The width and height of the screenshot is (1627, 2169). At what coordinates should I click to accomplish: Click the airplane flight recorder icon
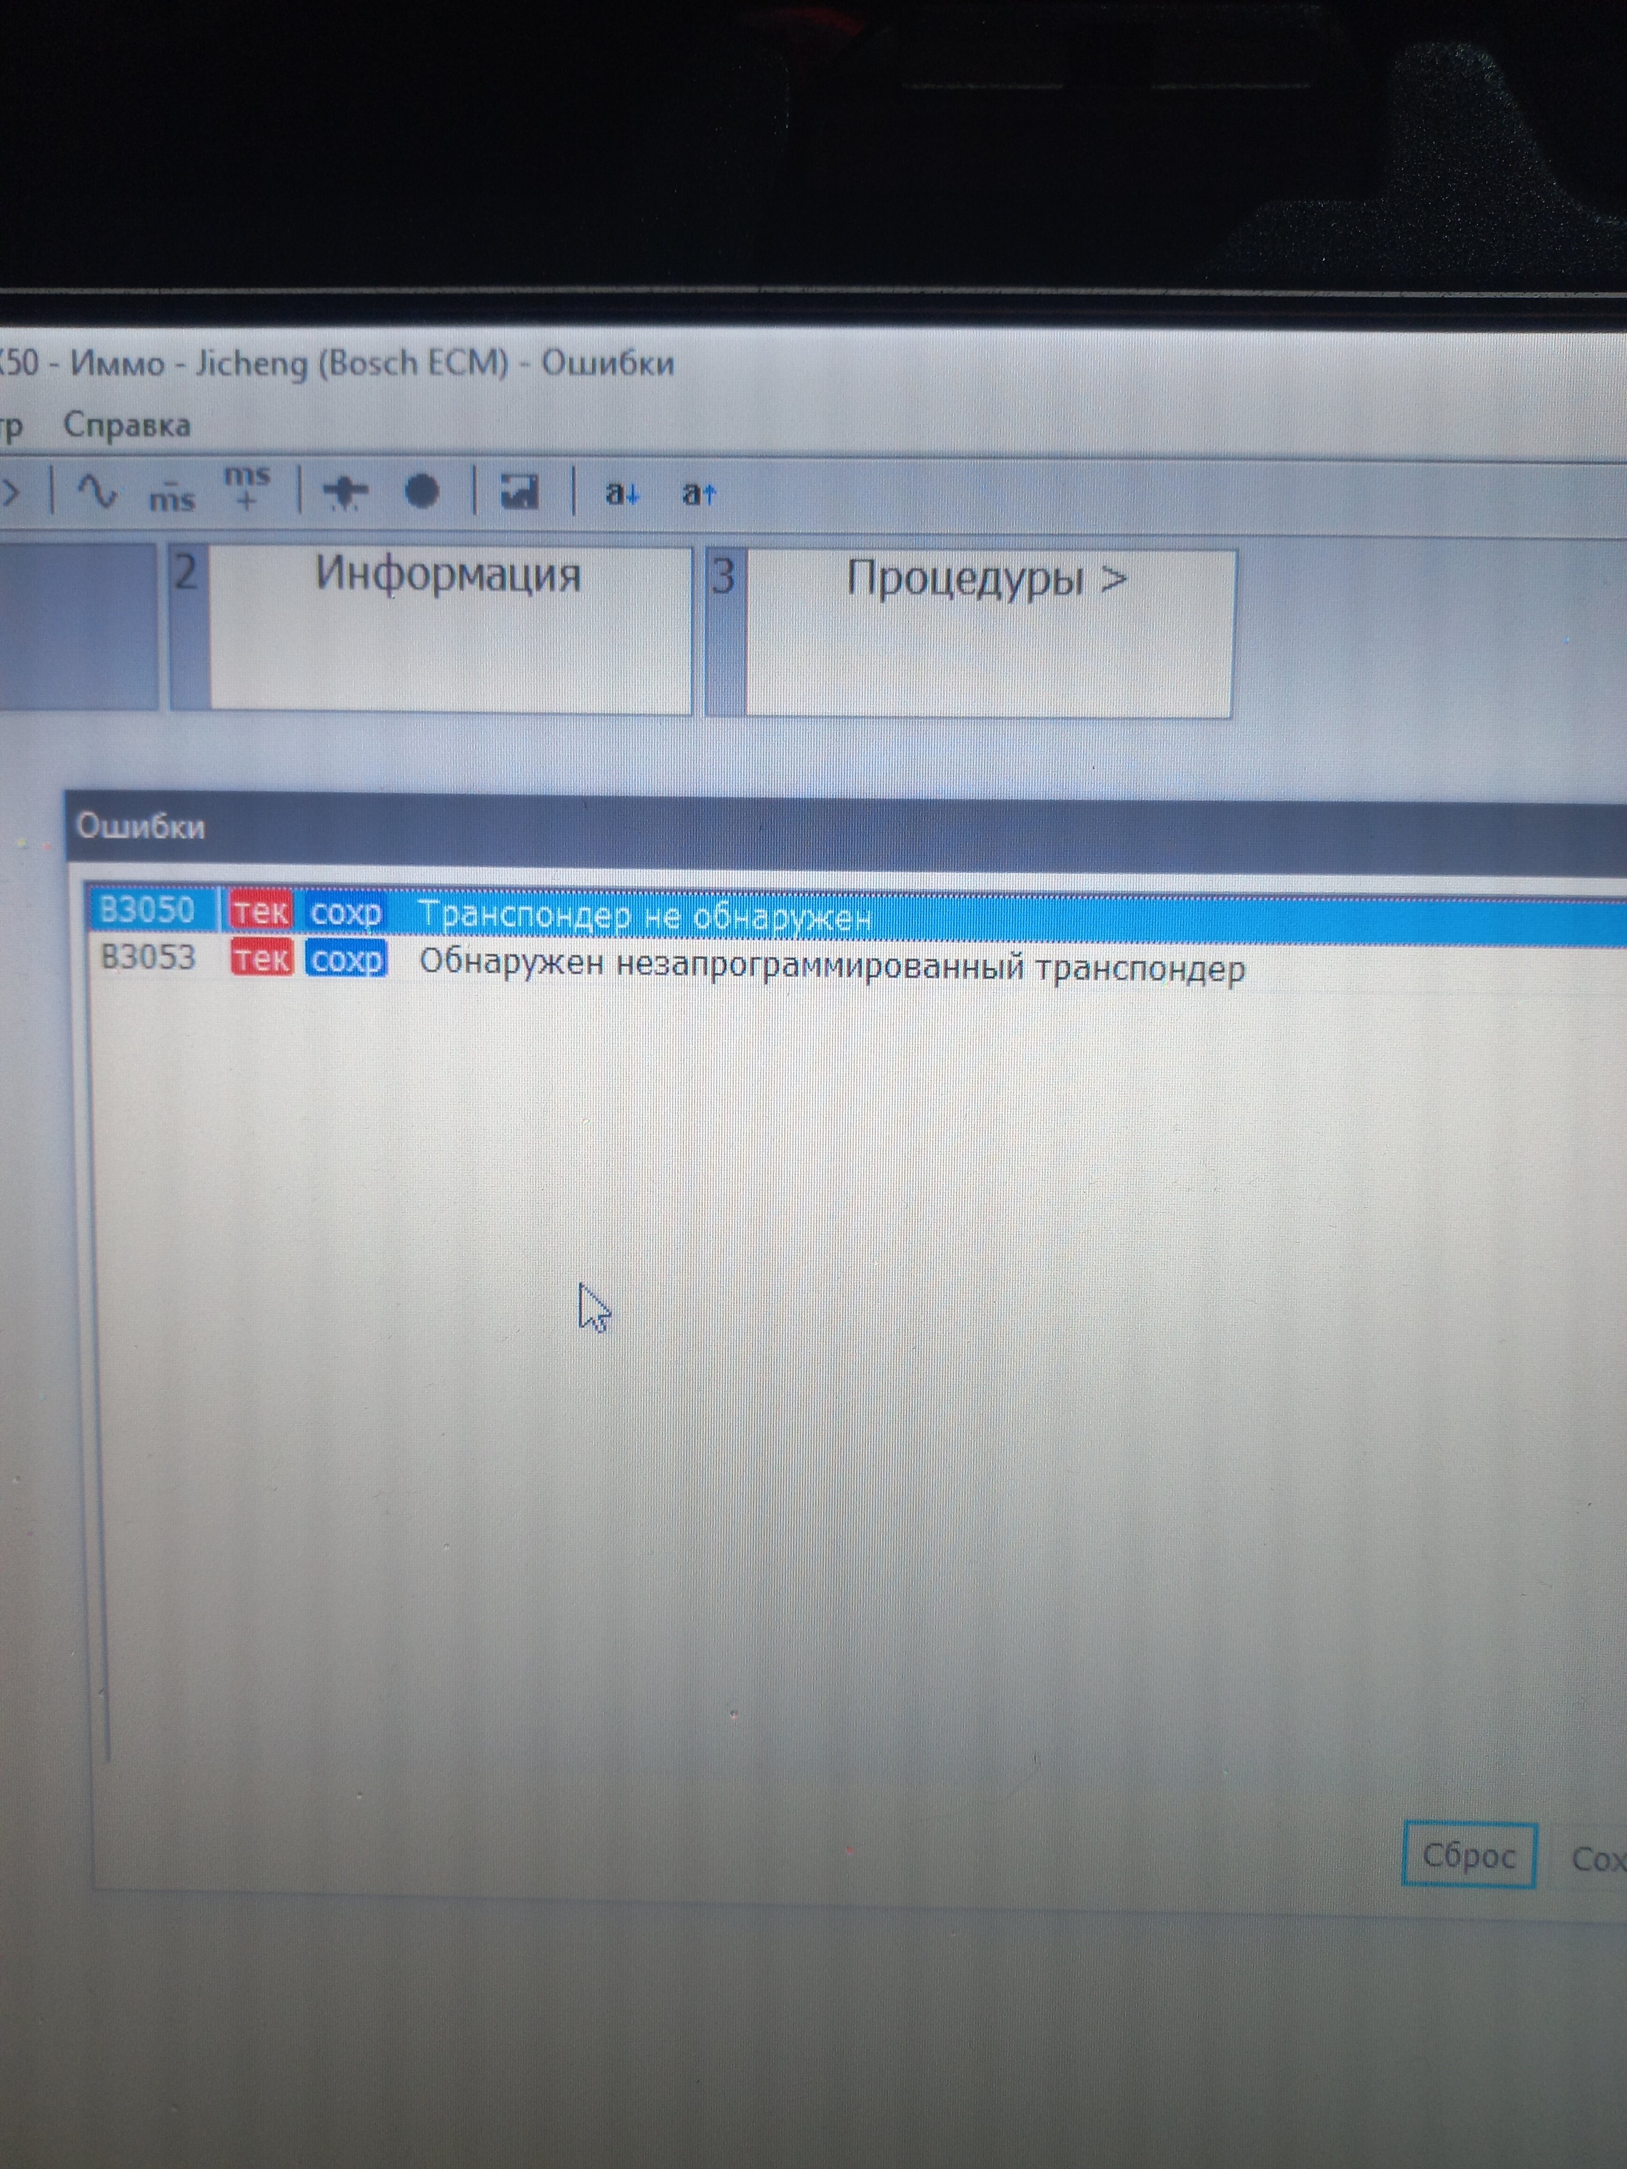(345, 492)
